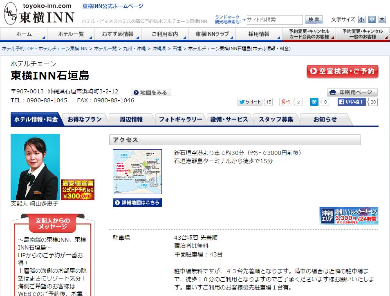The height and width of the screenshot is (296, 390).
Task: Switch to the フォトギャラリー tab
Action: point(181,119)
